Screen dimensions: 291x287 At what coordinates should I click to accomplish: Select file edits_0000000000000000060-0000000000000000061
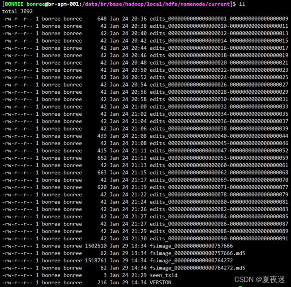click(x=219, y=165)
